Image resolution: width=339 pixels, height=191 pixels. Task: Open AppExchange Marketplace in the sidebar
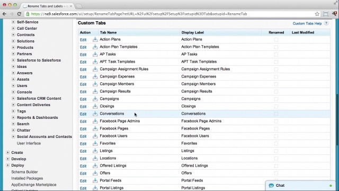click(34, 185)
